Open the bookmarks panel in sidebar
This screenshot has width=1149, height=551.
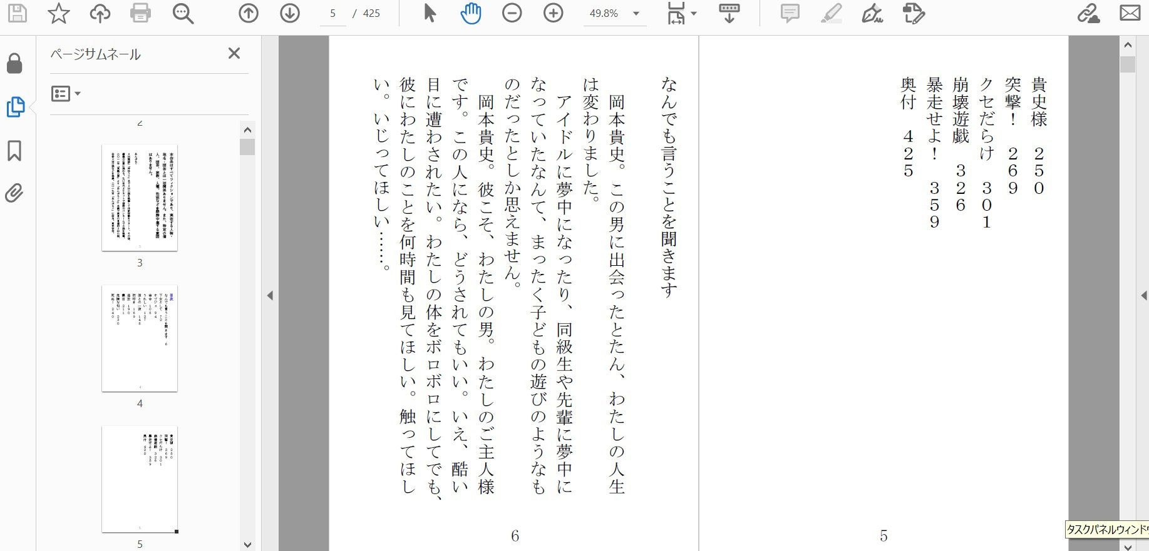point(14,151)
